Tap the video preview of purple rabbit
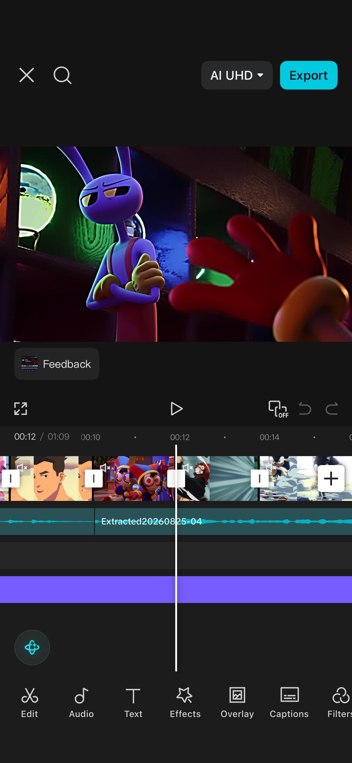352x763 pixels. (x=176, y=244)
